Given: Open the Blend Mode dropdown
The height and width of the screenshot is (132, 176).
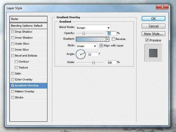Looking at the screenshot, I should tap(93, 28).
